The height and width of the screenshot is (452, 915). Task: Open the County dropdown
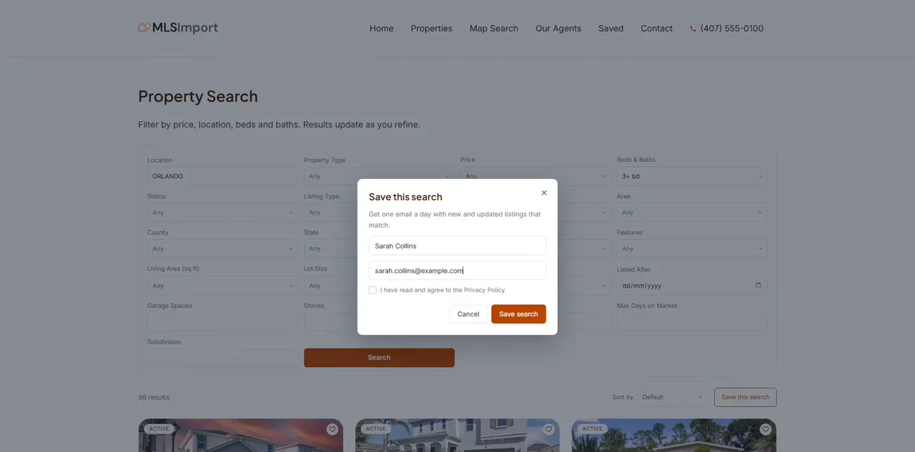click(222, 249)
